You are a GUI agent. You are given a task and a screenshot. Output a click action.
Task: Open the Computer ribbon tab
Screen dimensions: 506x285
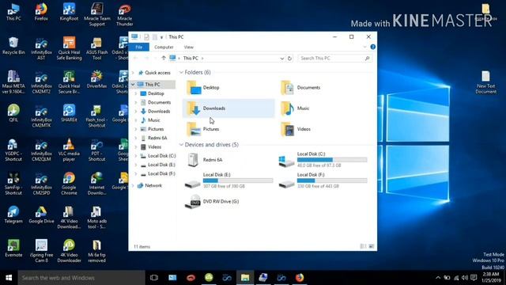coord(164,47)
